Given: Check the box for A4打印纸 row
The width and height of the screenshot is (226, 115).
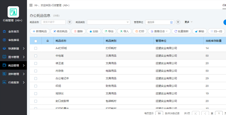Looking at the screenshot, I should pyautogui.click(x=36, y=48).
